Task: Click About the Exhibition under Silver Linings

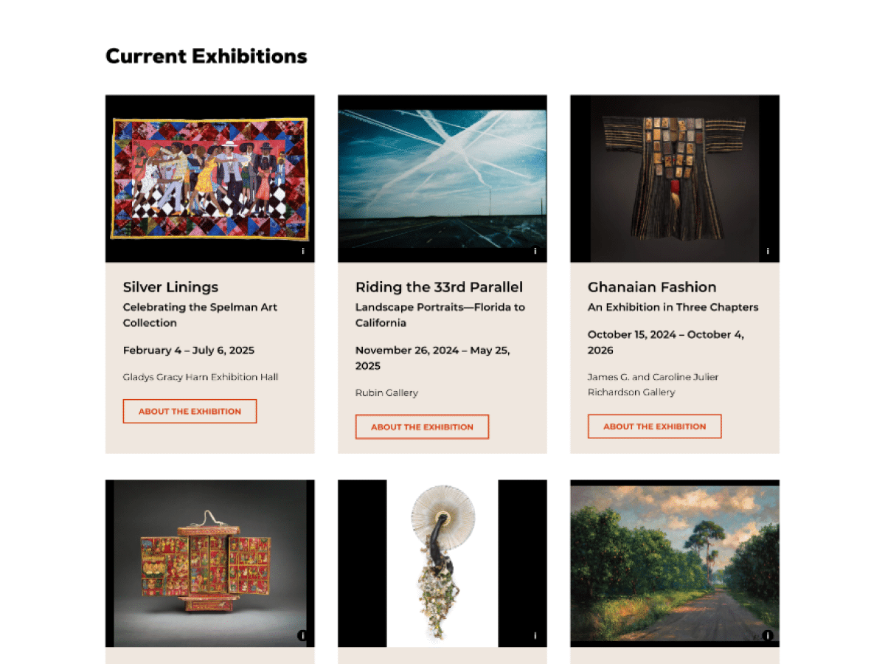Action: click(x=190, y=411)
